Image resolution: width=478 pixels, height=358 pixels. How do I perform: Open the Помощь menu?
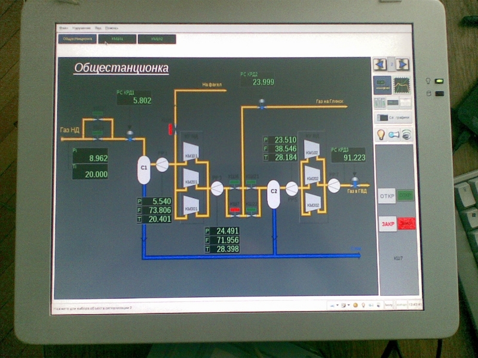(112, 28)
